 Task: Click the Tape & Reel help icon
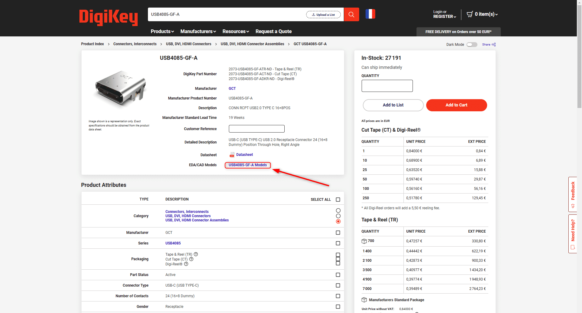(196, 254)
